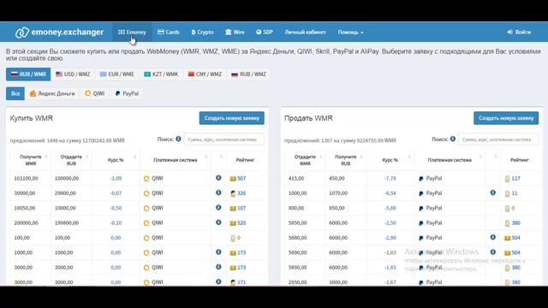Create new request in Купить WMR panel
548x308 pixels.
point(232,118)
